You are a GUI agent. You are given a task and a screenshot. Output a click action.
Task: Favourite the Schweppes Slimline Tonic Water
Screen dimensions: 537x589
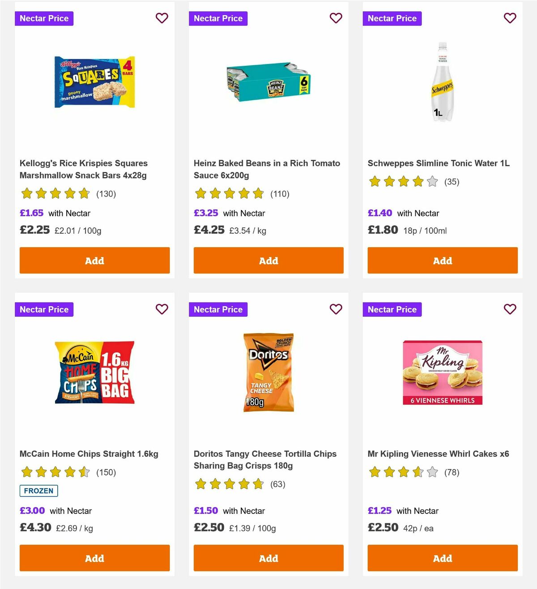(x=510, y=18)
